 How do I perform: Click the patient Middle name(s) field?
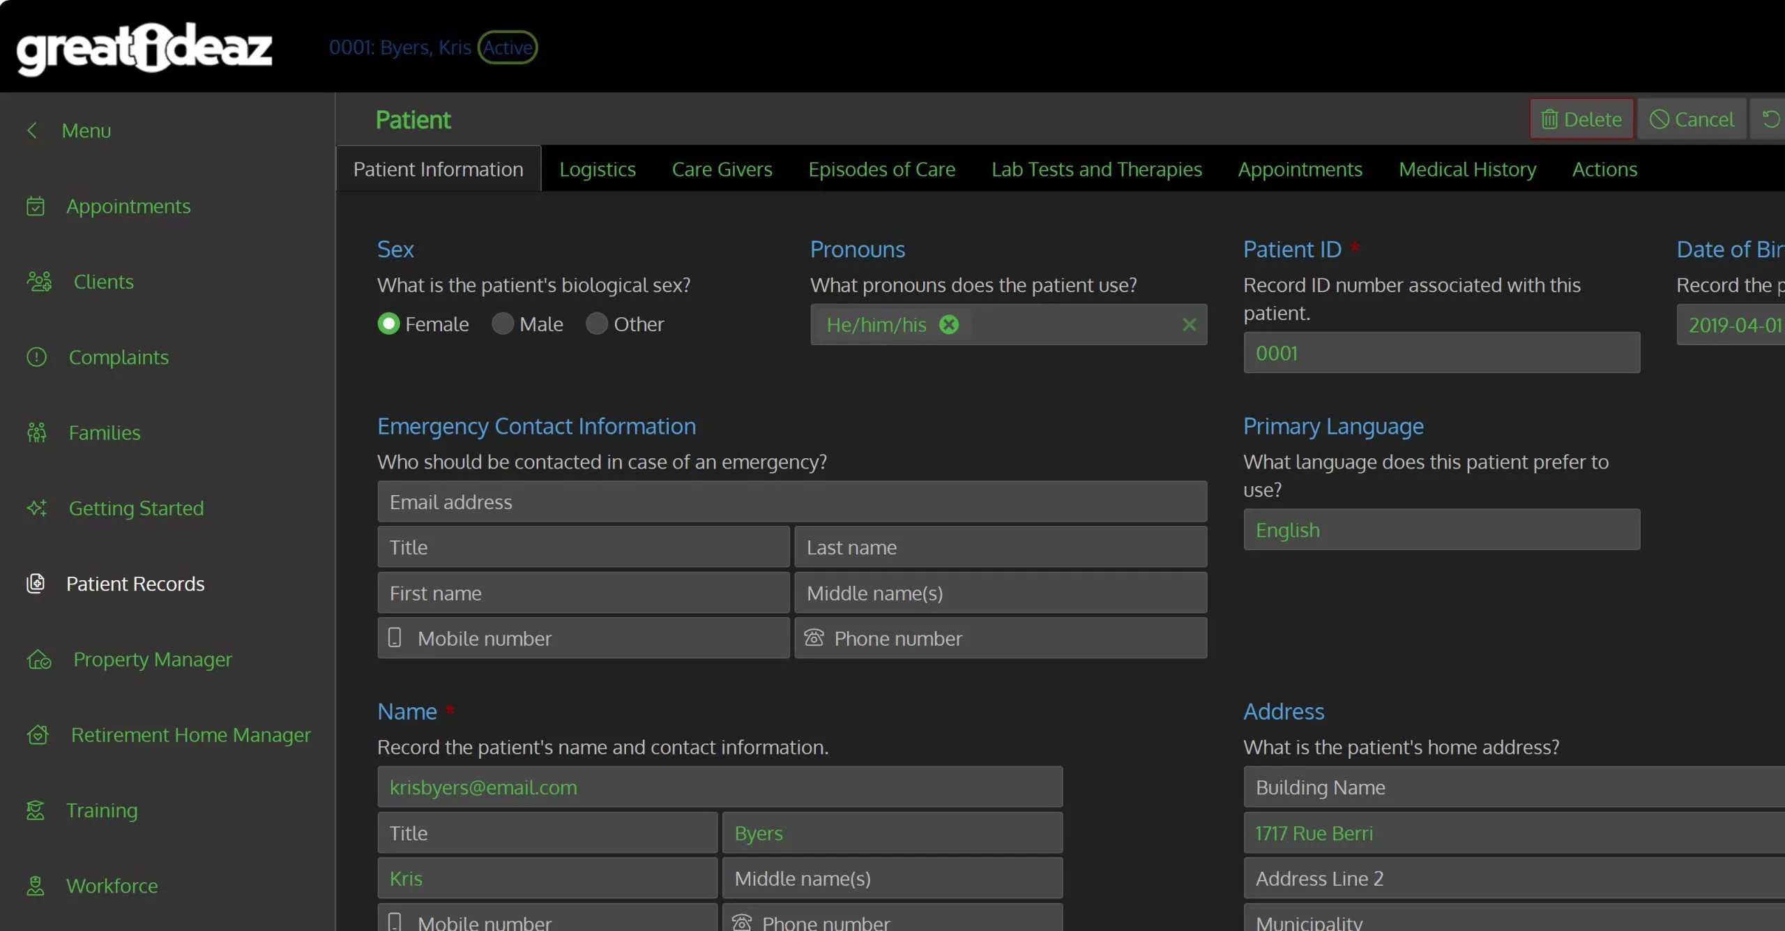point(892,879)
